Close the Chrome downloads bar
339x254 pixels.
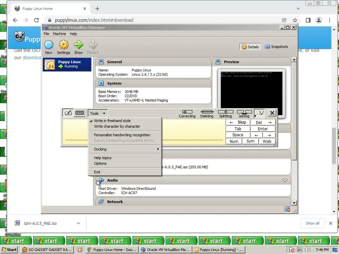coord(331,223)
